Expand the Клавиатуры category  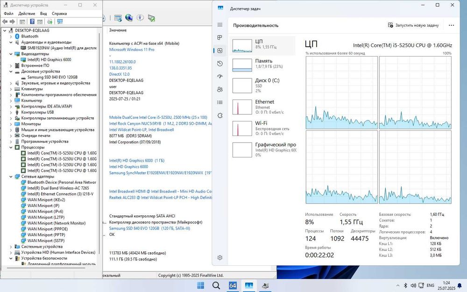pos(11,89)
